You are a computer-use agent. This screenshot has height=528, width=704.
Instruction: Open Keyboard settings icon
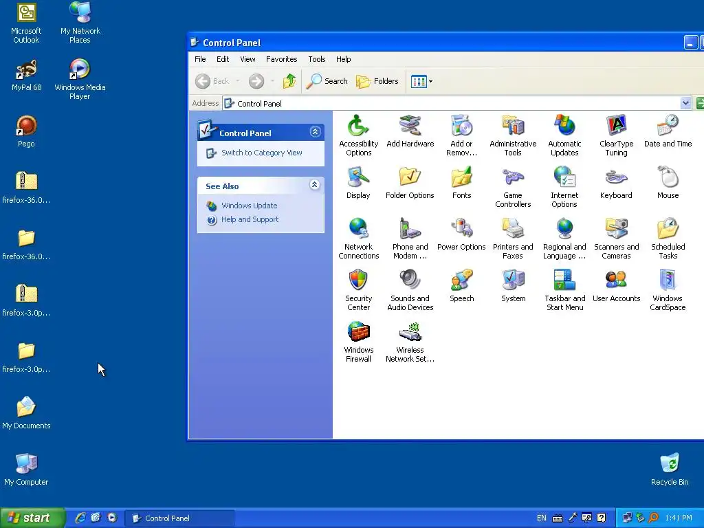coord(616,183)
